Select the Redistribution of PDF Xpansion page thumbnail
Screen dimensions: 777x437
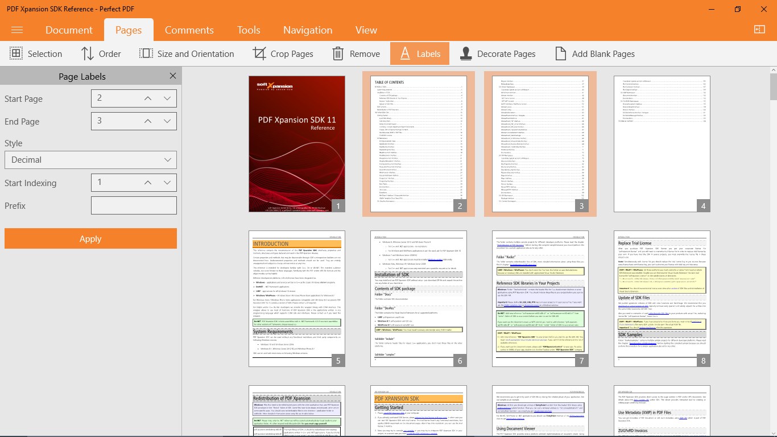click(x=297, y=411)
